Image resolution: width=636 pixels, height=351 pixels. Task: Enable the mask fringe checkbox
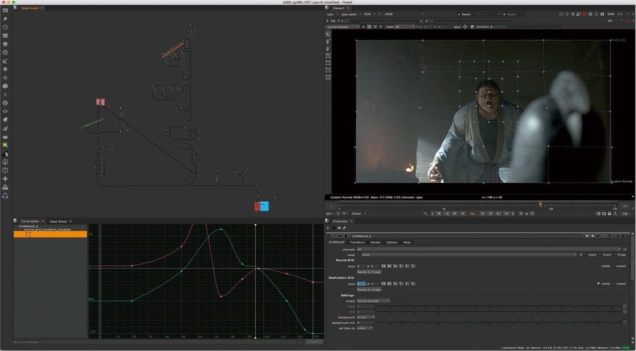pyautogui.click(x=615, y=255)
